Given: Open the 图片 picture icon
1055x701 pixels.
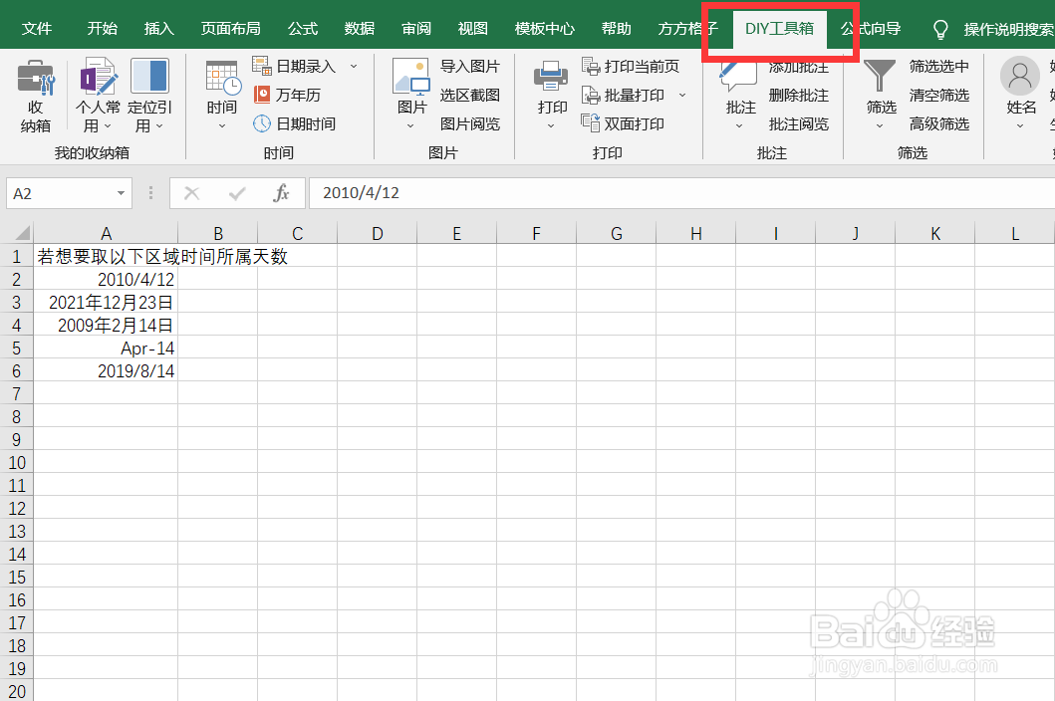Looking at the screenshot, I should (411, 76).
